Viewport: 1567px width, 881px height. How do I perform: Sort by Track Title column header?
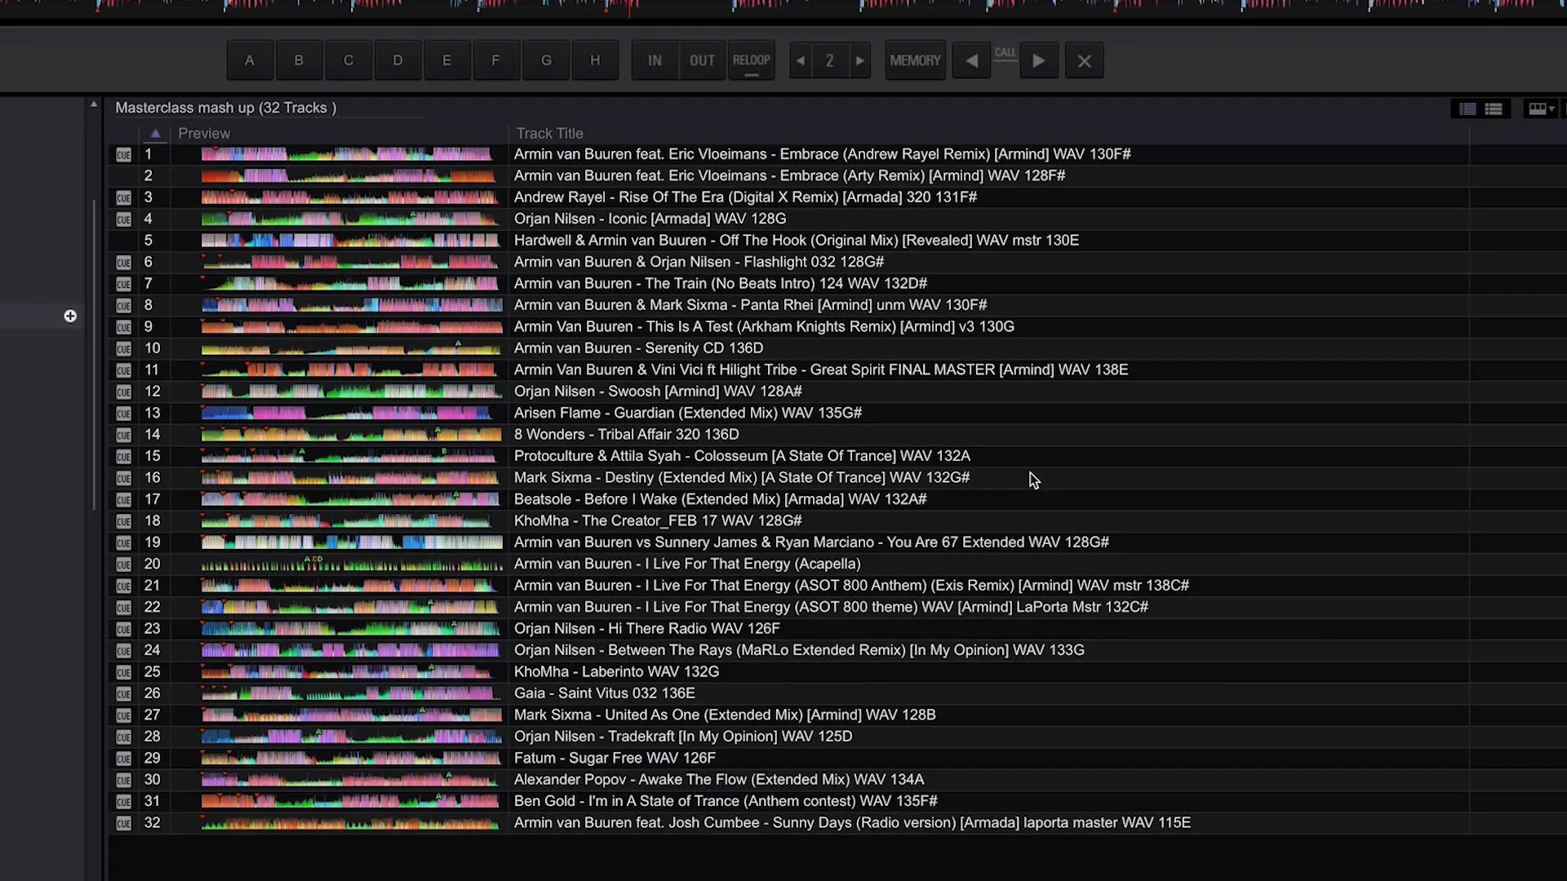549,133
